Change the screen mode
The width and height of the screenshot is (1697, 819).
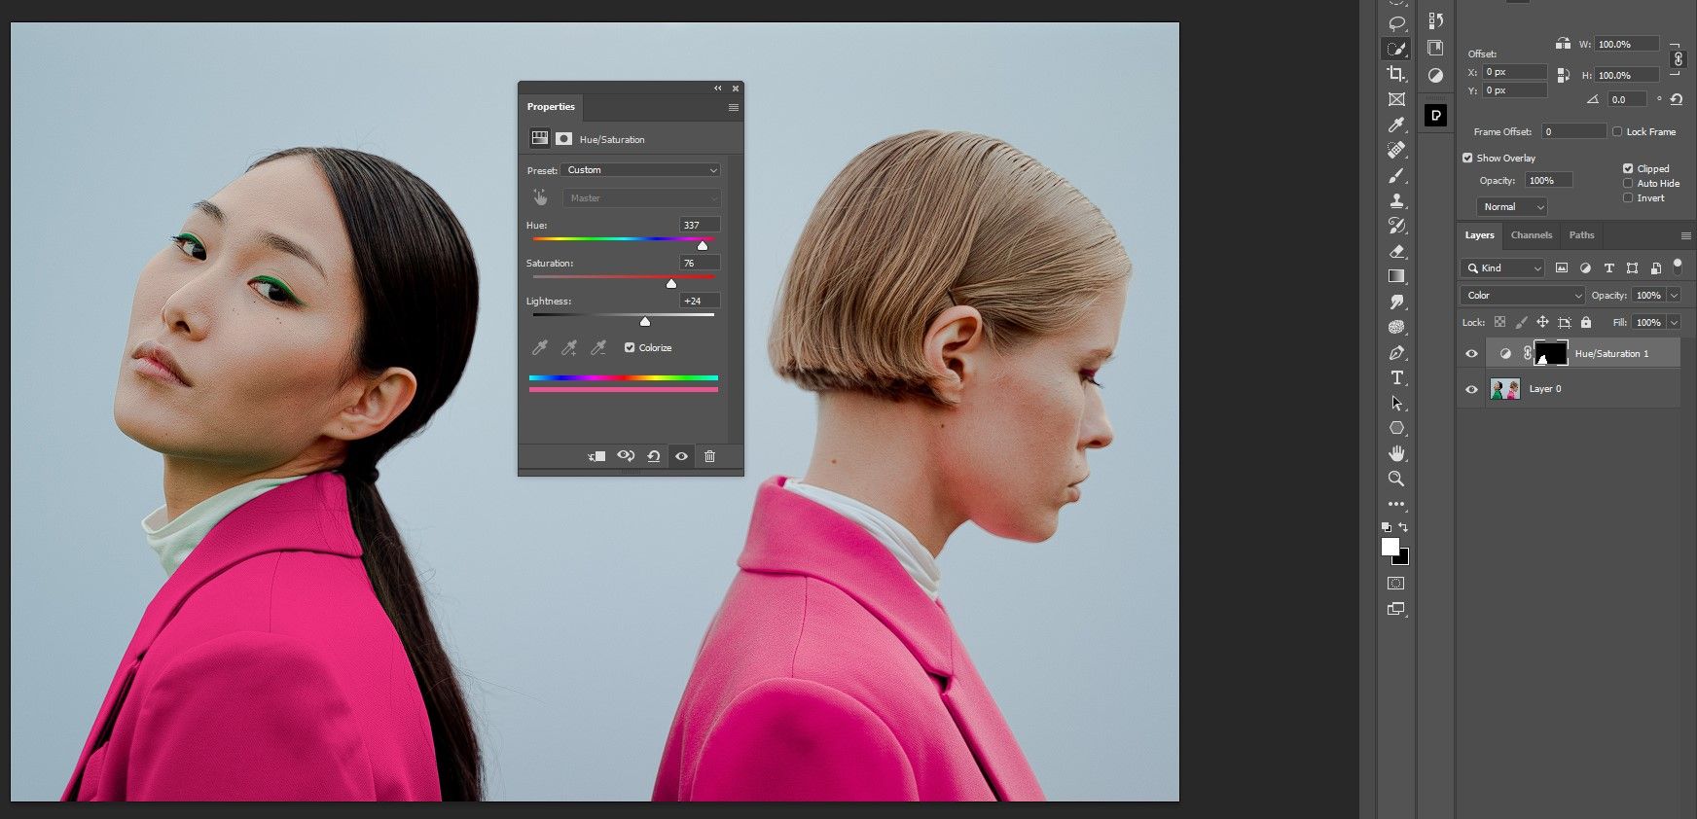(x=1396, y=609)
